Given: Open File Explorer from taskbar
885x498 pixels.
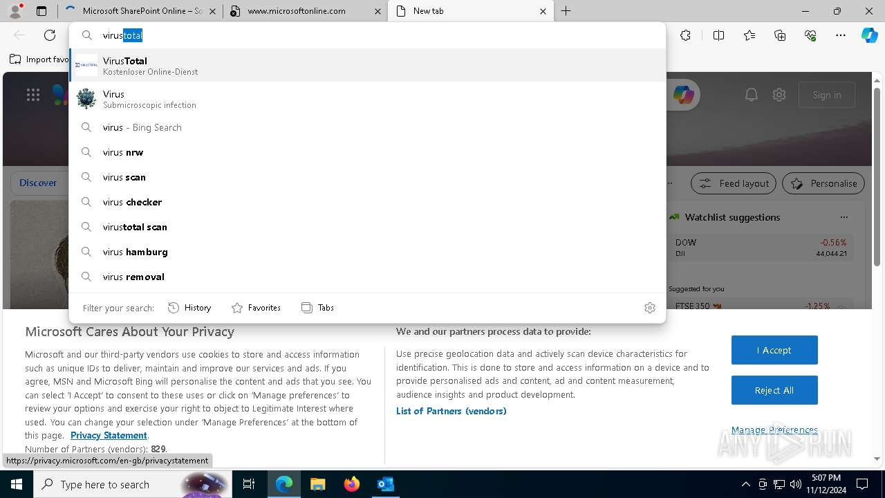Looking at the screenshot, I should [317, 484].
